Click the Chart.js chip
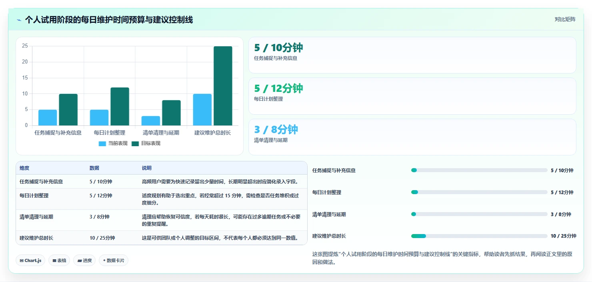 [x=30, y=260]
